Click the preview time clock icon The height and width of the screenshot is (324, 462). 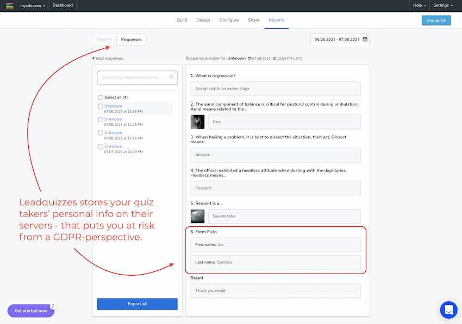click(x=274, y=58)
